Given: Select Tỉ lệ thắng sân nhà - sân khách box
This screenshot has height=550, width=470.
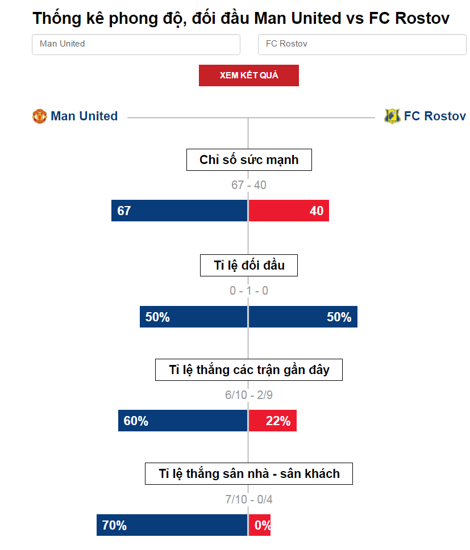Looking at the screenshot, I should [x=249, y=473].
